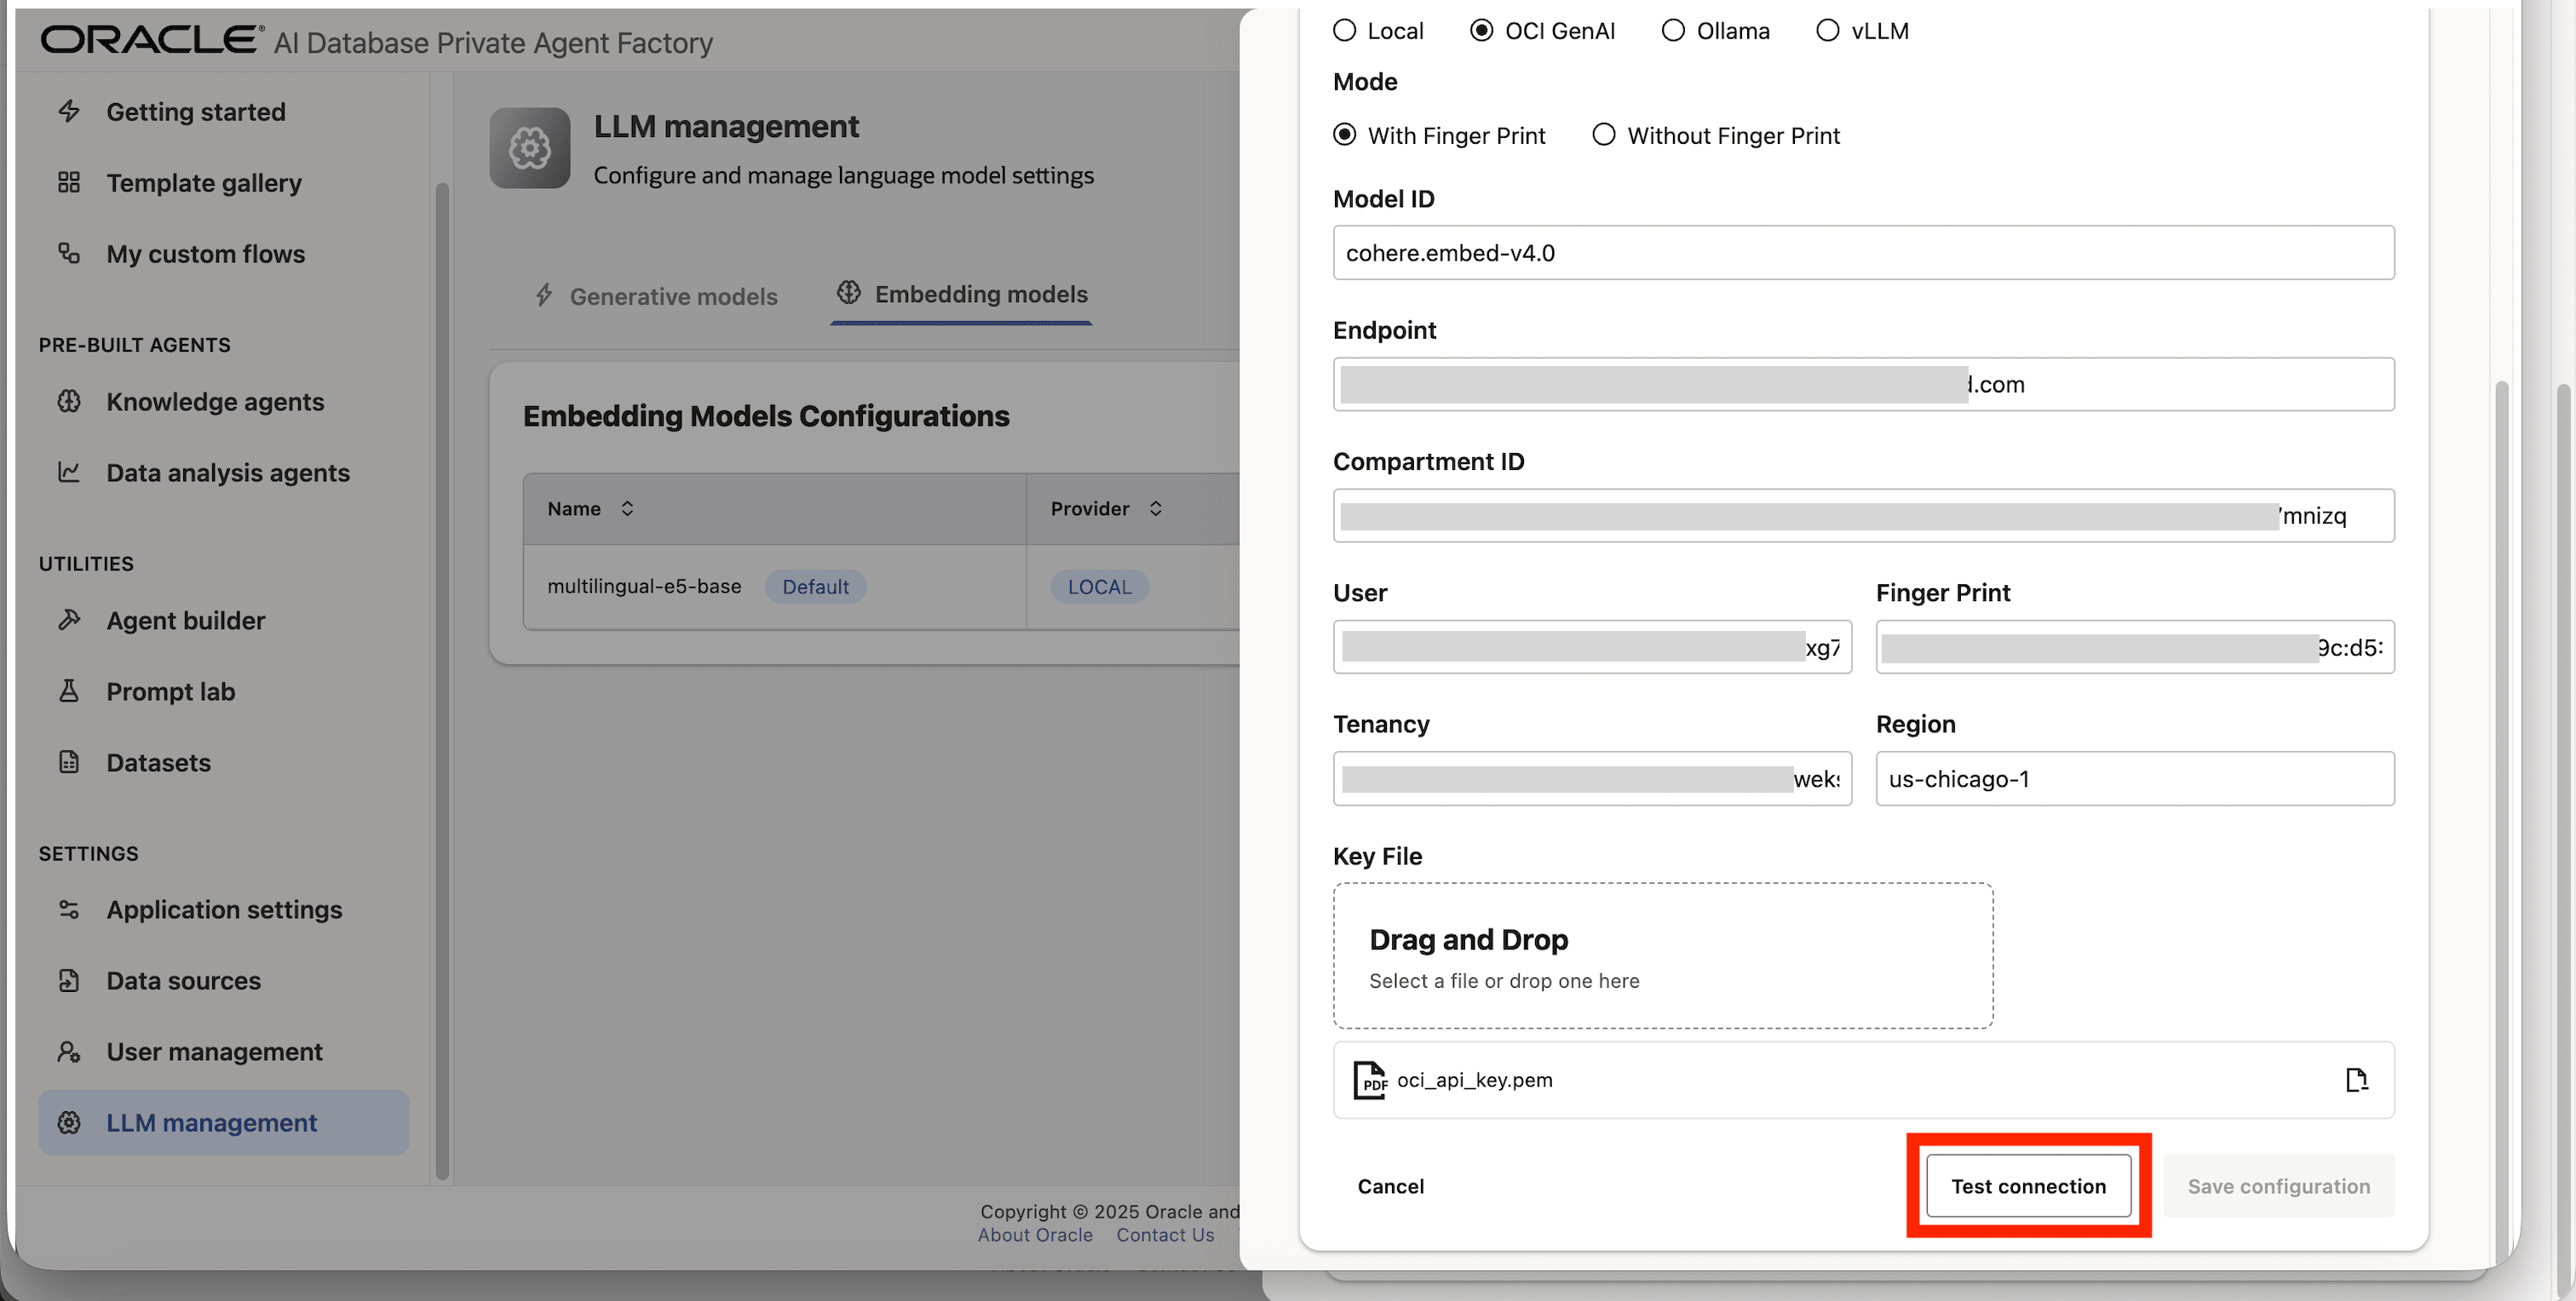Click Cancel in the configuration dialog

pos(1390,1186)
